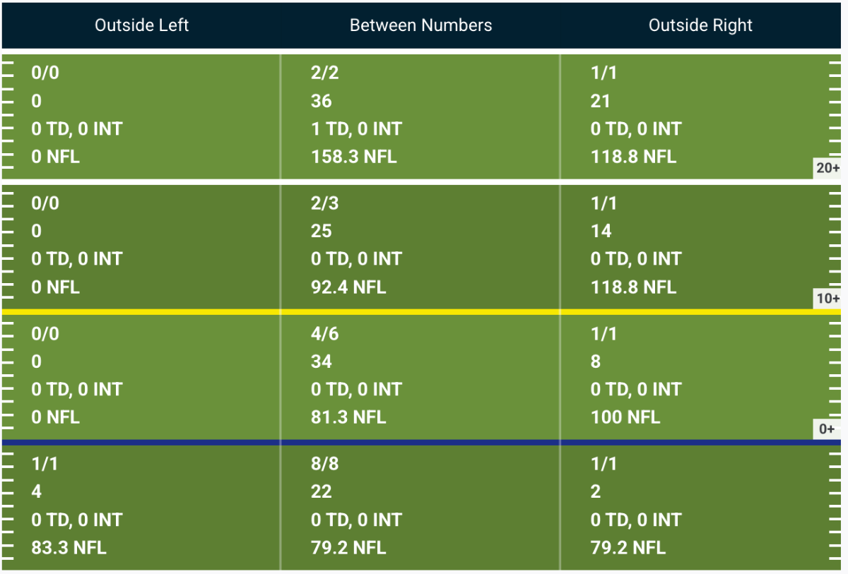Select the 10+ depth label
Viewport: 848px width, 574px height.
tap(828, 299)
